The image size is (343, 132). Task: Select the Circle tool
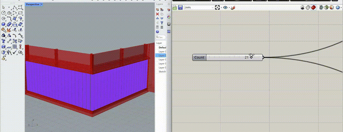pos(4,13)
